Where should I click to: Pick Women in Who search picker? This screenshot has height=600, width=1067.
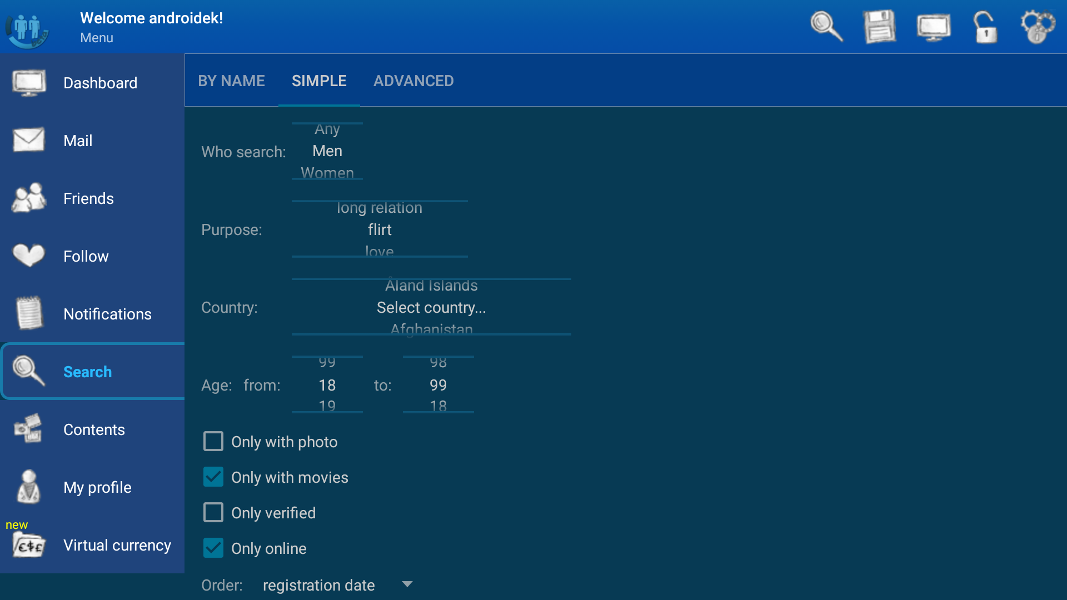327,172
